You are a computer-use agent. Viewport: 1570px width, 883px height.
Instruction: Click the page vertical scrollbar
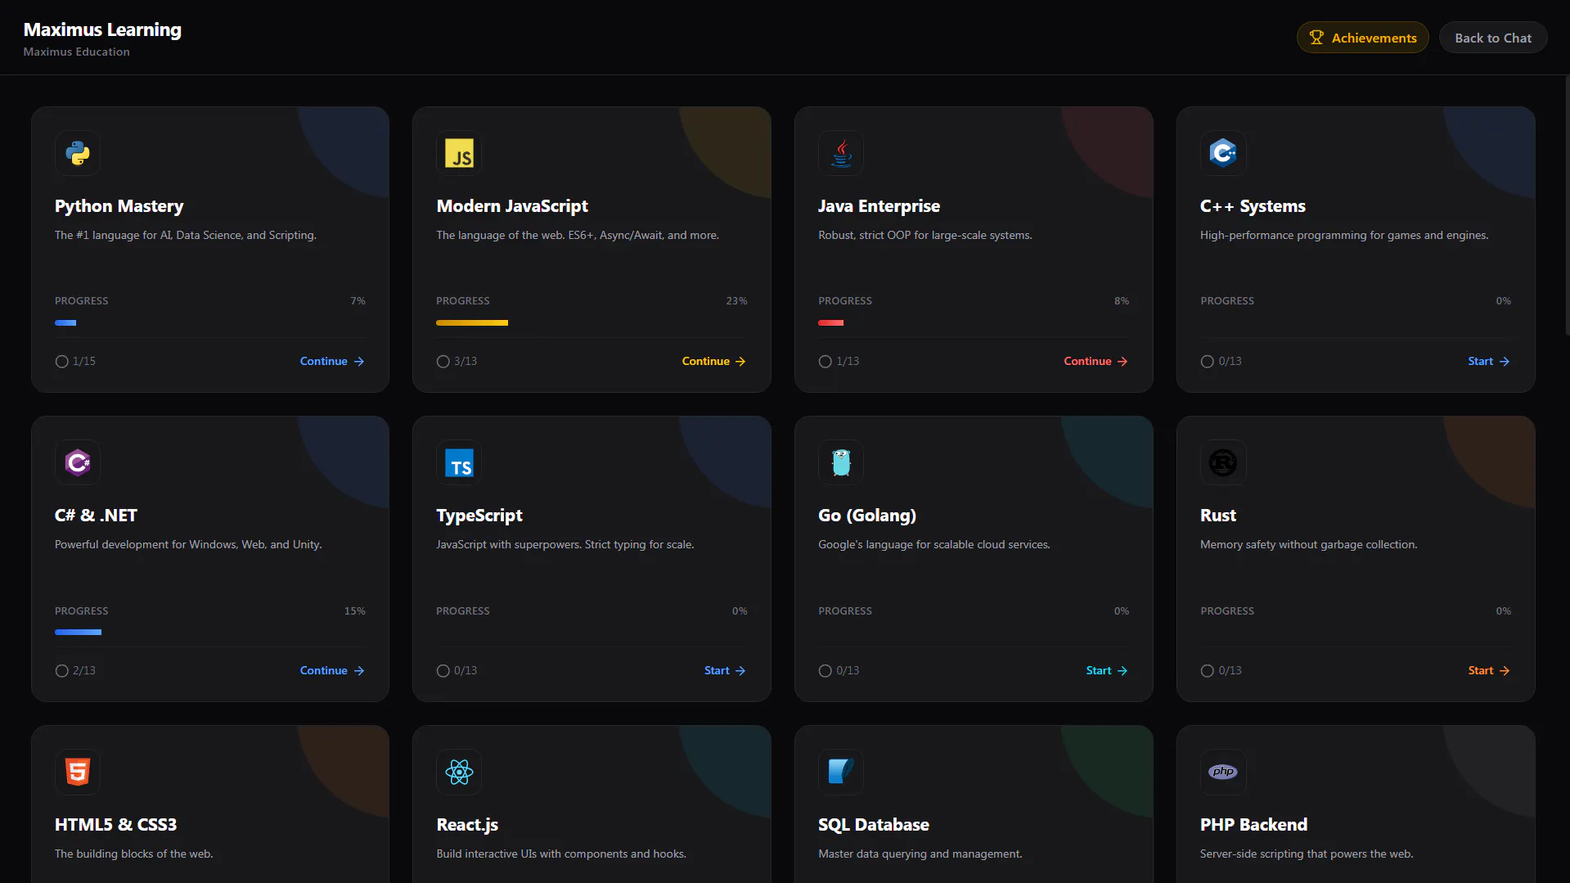coord(1567,205)
